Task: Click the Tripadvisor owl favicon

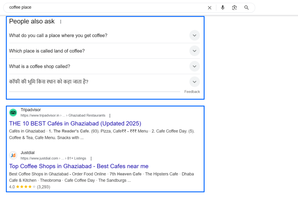Action: (x=13, y=112)
